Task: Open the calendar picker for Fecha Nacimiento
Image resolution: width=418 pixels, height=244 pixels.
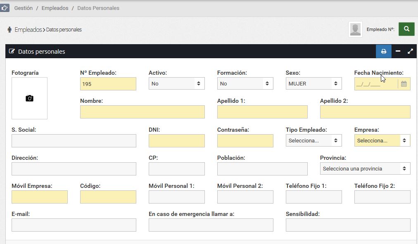Action: click(x=404, y=84)
